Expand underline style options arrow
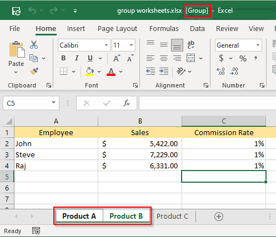This screenshot has width=276, height=237. click(100, 59)
